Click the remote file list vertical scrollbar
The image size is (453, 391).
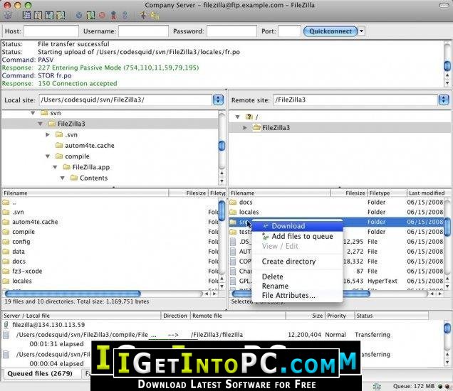pos(447,227)
